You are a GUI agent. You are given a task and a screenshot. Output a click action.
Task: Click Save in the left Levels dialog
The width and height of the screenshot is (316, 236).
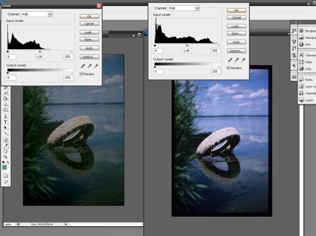89,39
